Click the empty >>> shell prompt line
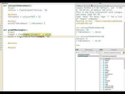Image resolution: width=125 pixels, height=94 pixels. pos(78,45)
